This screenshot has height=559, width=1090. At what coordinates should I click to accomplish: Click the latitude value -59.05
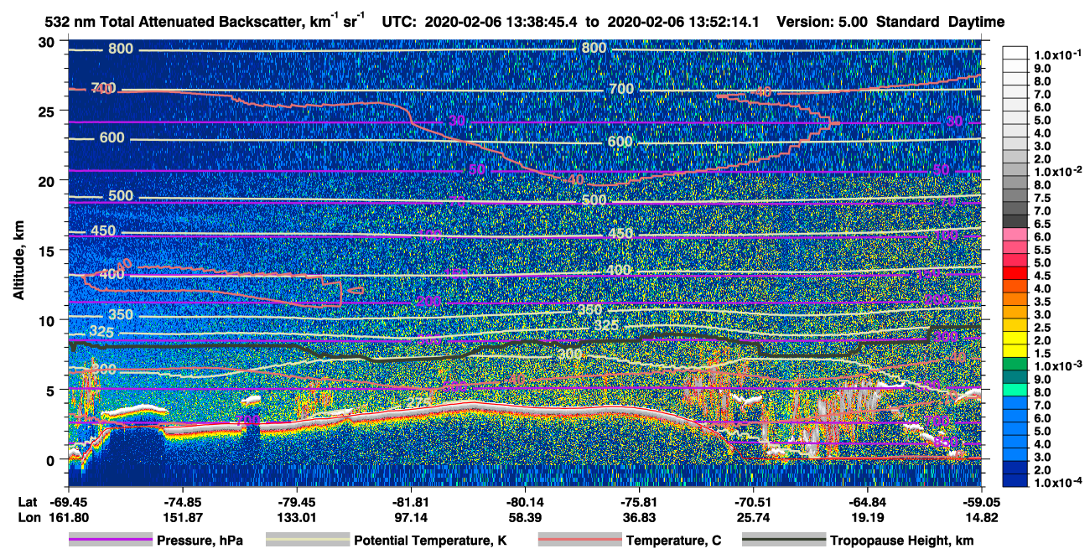click(x=981, y=502)
